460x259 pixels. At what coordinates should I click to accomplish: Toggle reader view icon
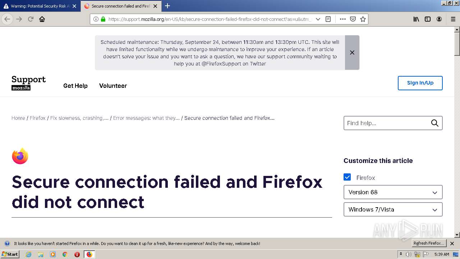click(328, 19)
